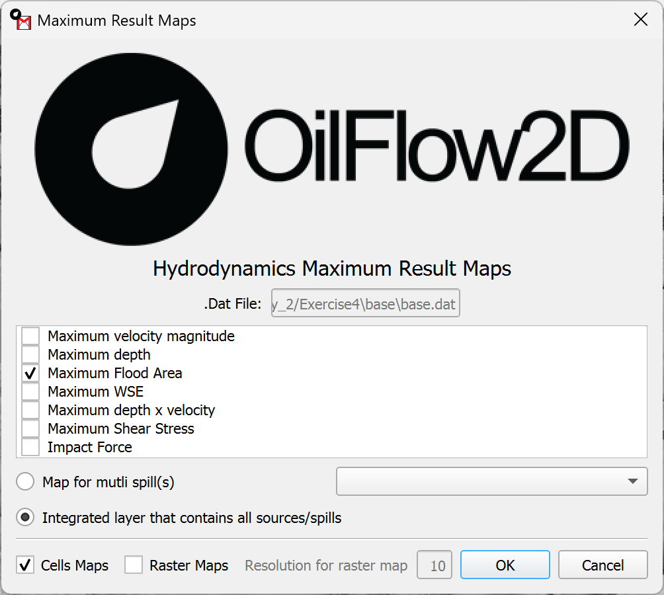
Task: Click the .Dat File path field
Action: [366, 303]
